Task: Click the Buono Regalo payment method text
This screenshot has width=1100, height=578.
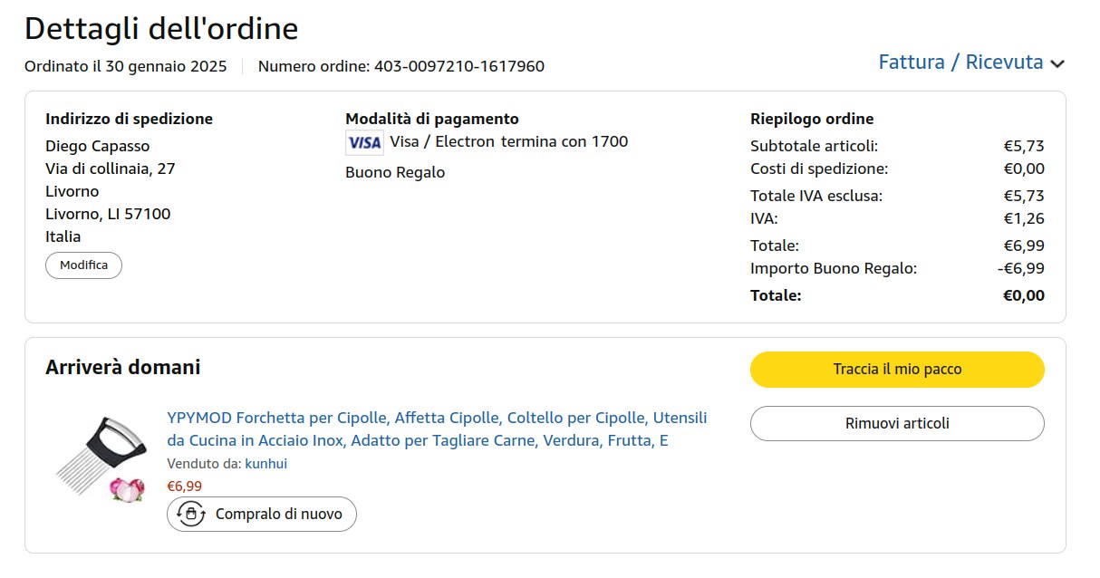Action: point(395,172)
